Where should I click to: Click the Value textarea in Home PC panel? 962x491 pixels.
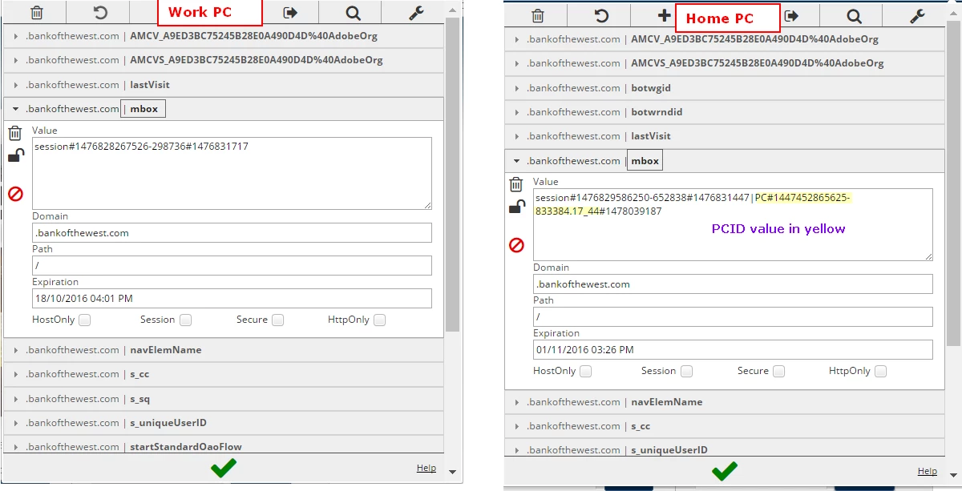point(733,224)
